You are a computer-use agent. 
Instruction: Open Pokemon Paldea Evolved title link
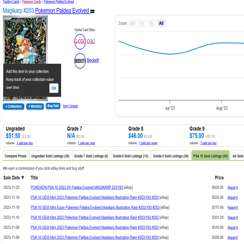pyautogui.click(x=63, y=11)
